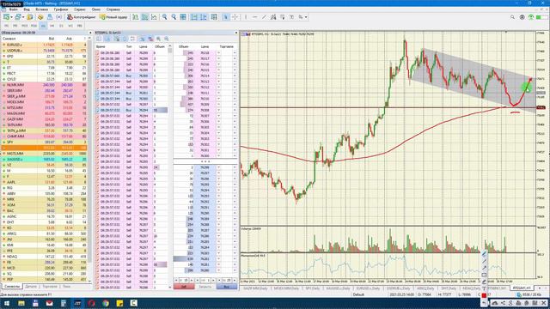Open the profiles toolbar icon
The image size is (550, 309).
coord(17,17)
